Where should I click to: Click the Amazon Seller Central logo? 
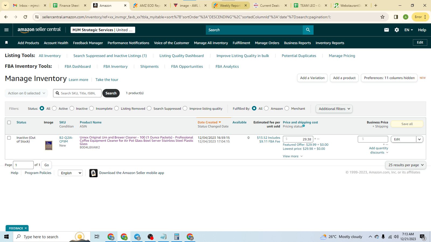[x=39, y=30]
